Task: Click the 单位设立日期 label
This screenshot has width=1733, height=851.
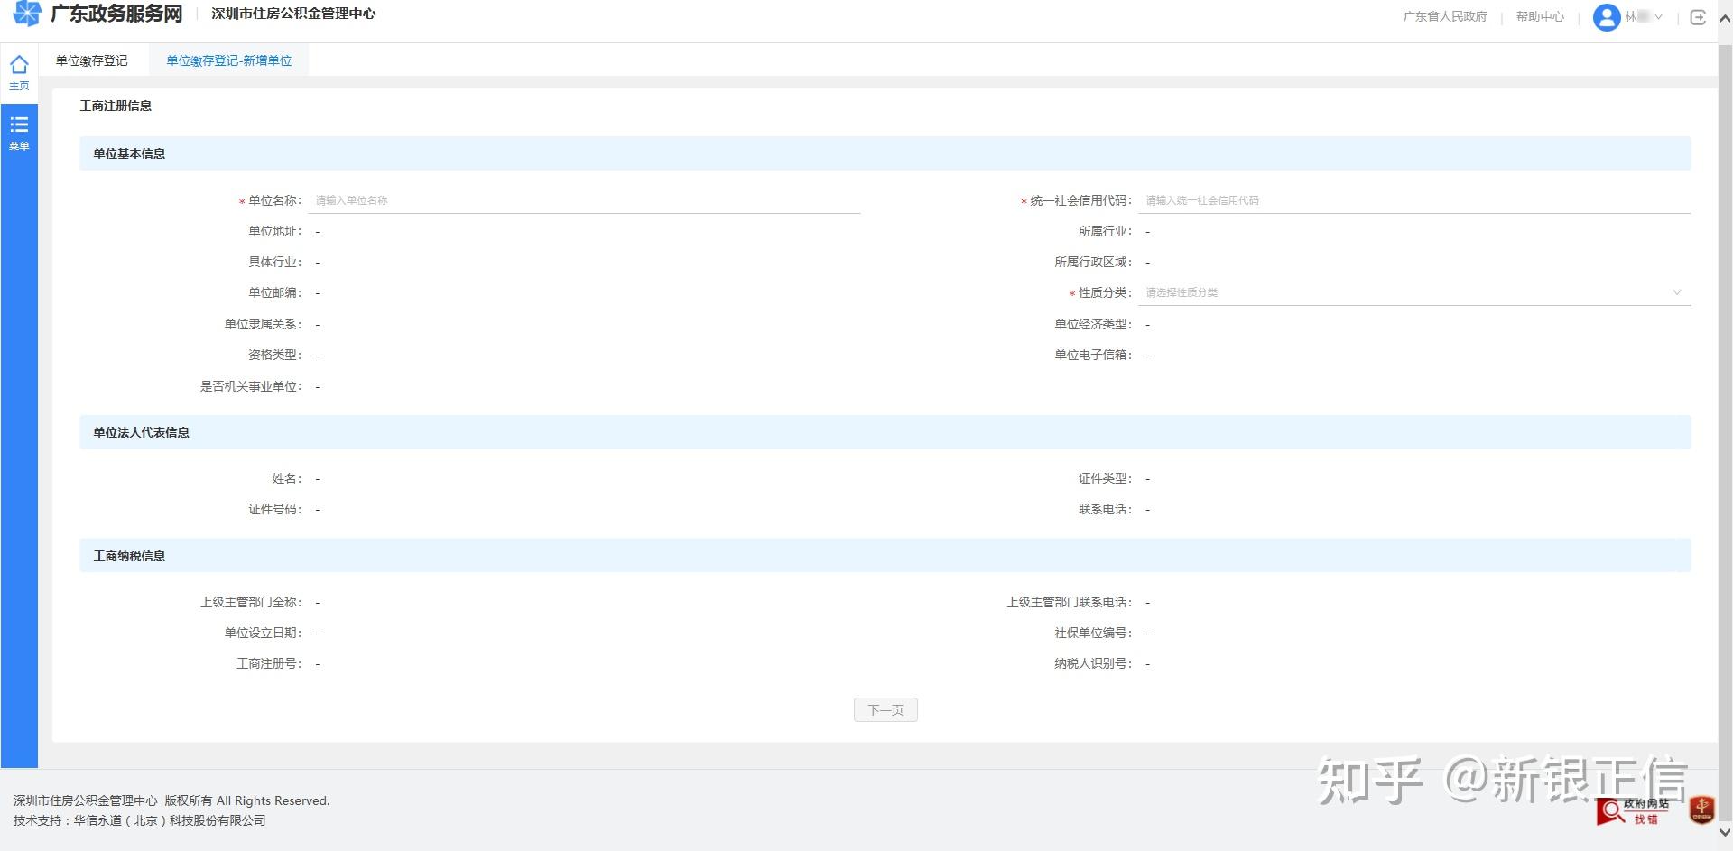Action: 263,633
